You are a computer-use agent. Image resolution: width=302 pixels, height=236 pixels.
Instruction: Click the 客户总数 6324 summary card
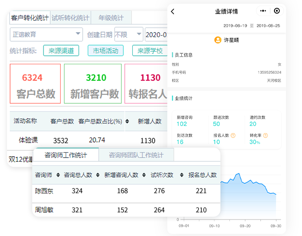coord(35,83)
